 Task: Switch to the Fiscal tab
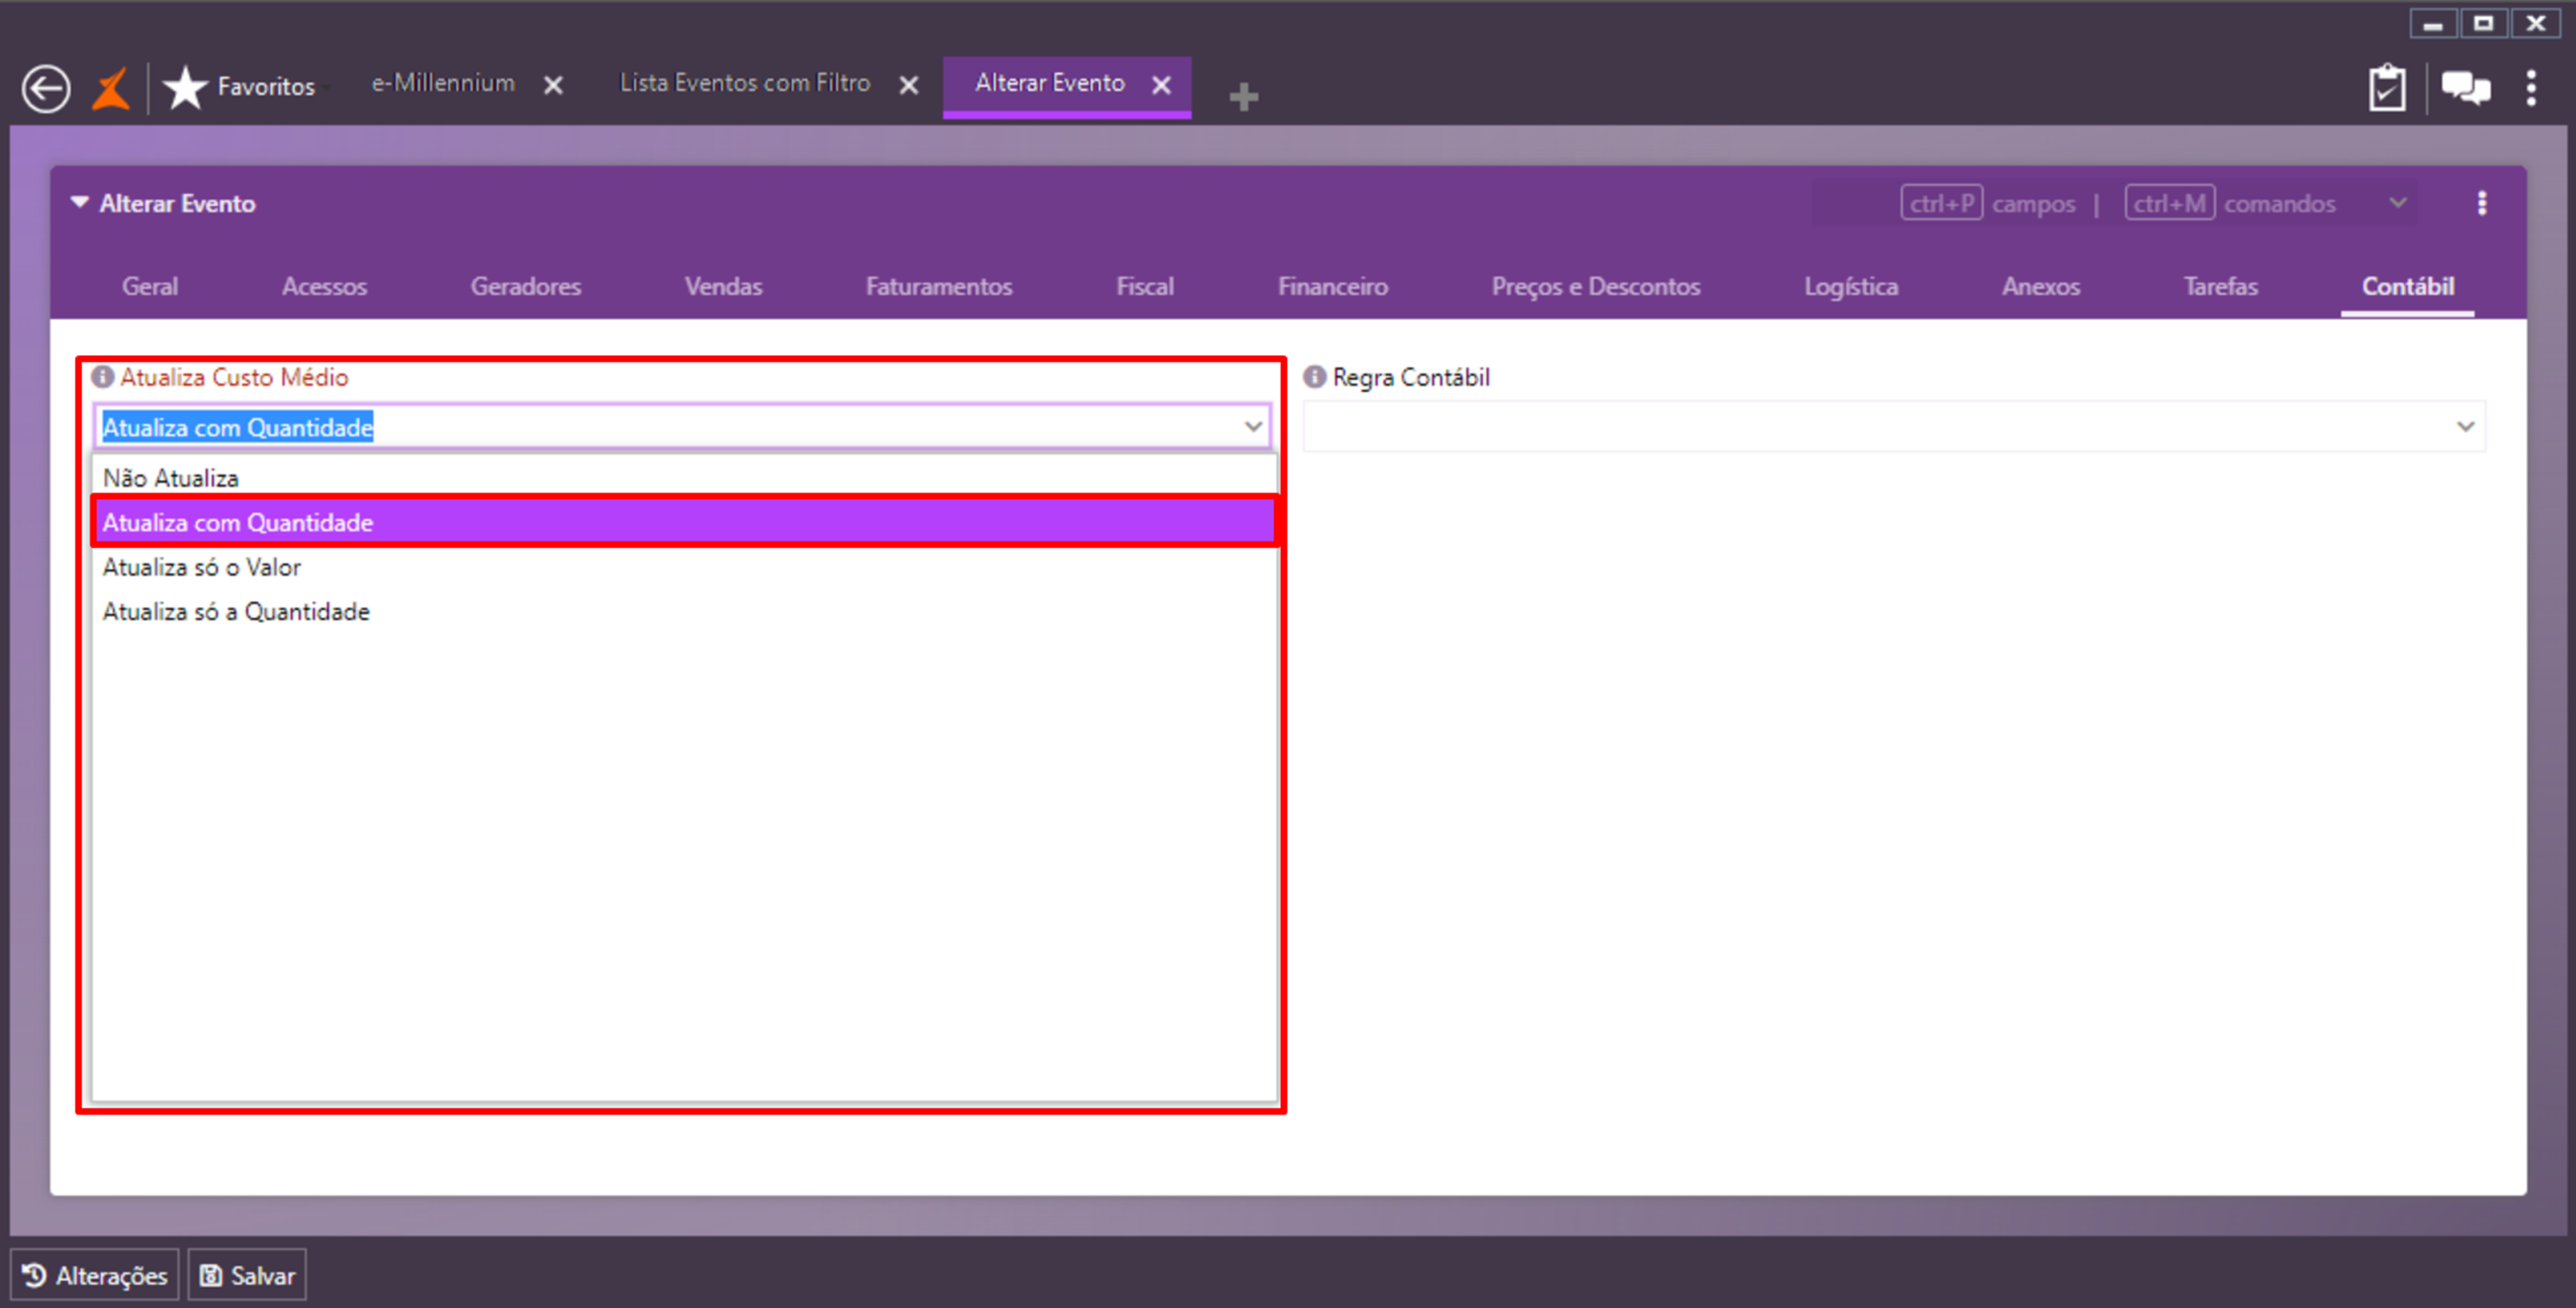[x=1144, y=287]
